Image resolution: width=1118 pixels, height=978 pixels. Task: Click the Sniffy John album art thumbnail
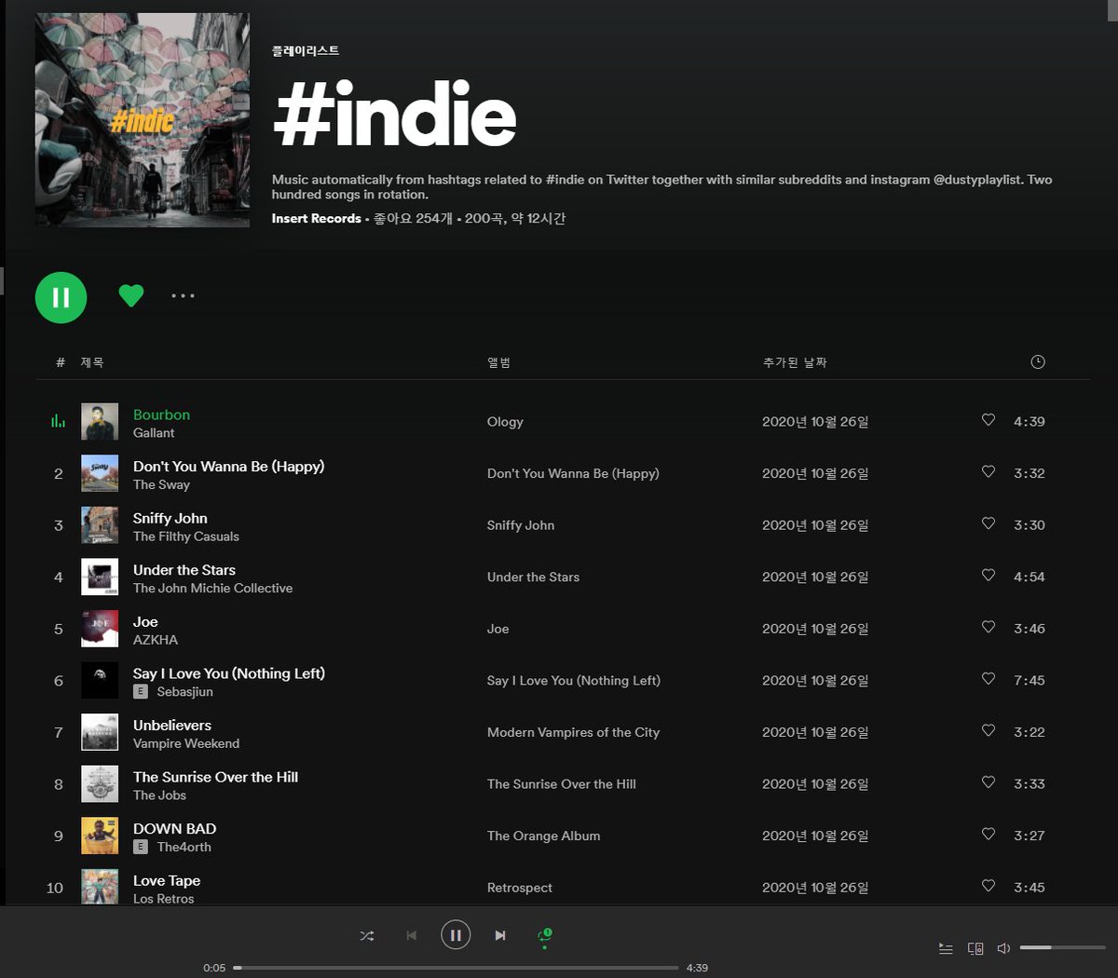pos(100,524)
